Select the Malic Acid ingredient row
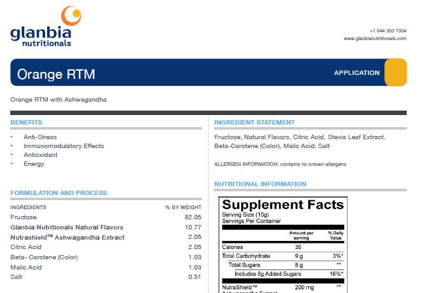This screenshot has width=422, height=293. pyautogui.click(x=106, y=268)
